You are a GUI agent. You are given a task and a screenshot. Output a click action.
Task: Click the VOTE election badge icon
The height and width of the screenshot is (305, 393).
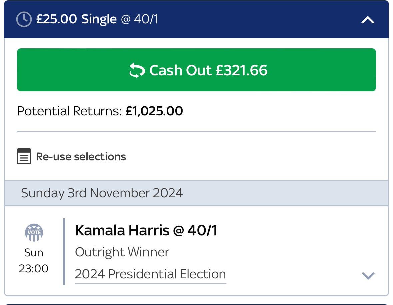pos(34,232)
